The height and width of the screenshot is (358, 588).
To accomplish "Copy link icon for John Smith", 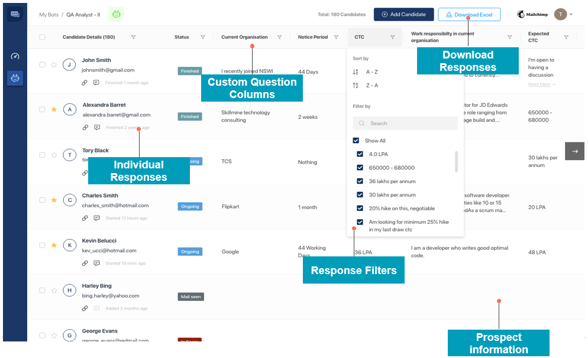I will click(x=85, y=83).
